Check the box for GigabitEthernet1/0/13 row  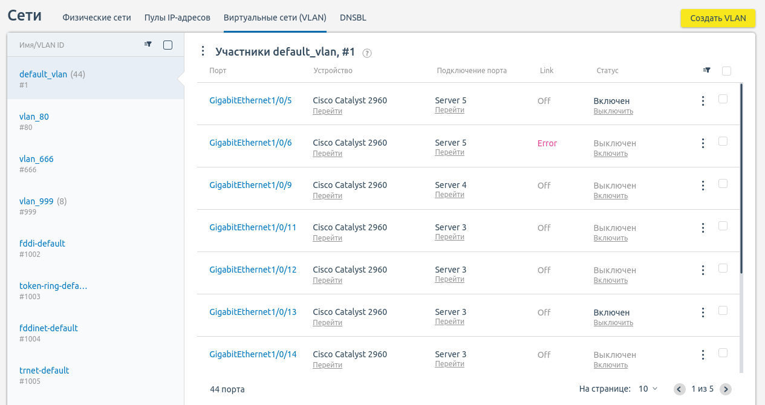723,311
